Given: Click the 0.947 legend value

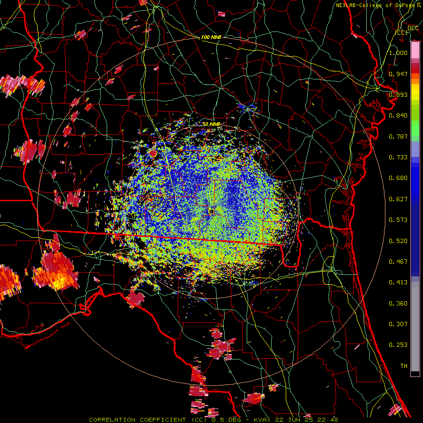Looking at the screenshot, I should (x=398, y=74).
